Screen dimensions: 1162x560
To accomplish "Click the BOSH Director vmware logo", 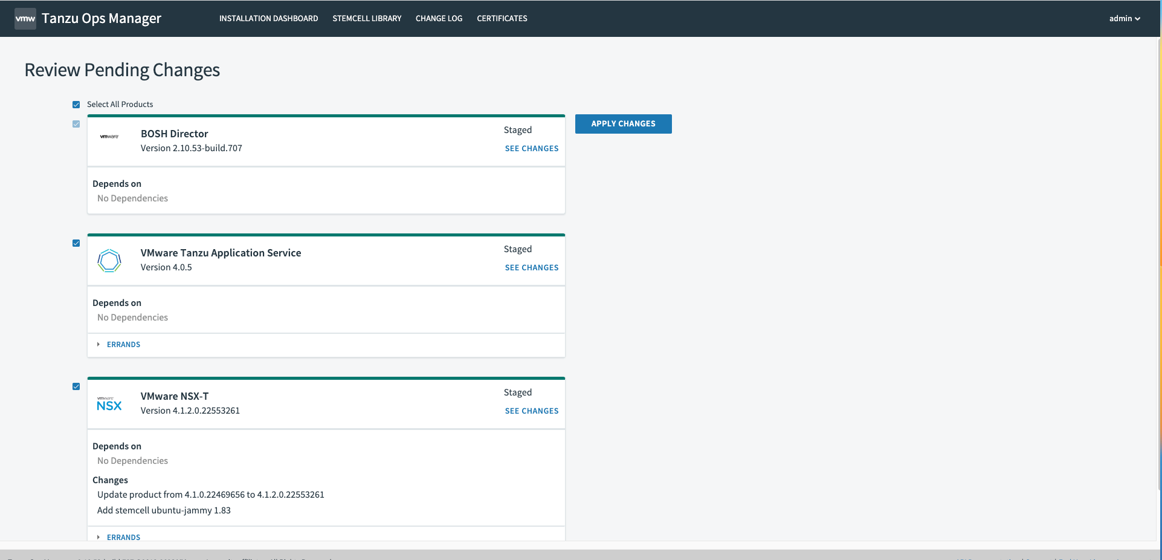I will pyautogui.click(x=109, y=137).
